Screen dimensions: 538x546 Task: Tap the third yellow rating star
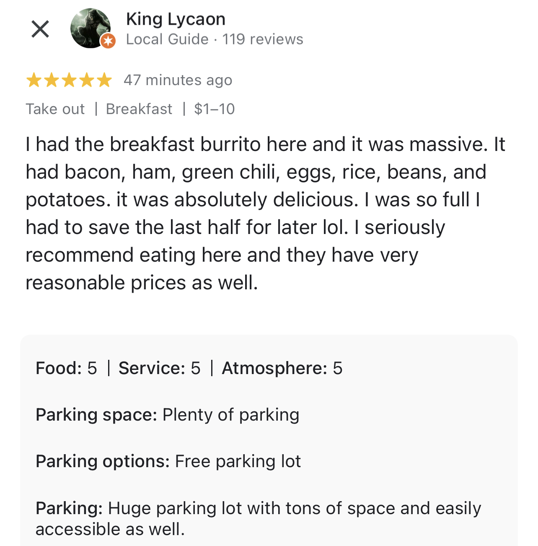69,80
